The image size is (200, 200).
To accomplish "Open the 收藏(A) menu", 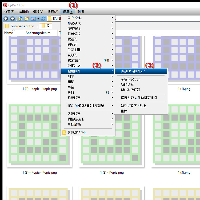I will (53, 12).
